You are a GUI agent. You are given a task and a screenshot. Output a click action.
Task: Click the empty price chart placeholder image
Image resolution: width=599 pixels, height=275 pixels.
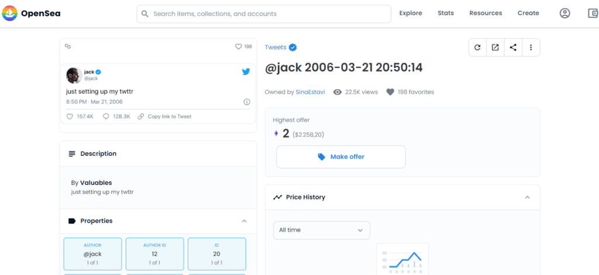click(402, 259)
